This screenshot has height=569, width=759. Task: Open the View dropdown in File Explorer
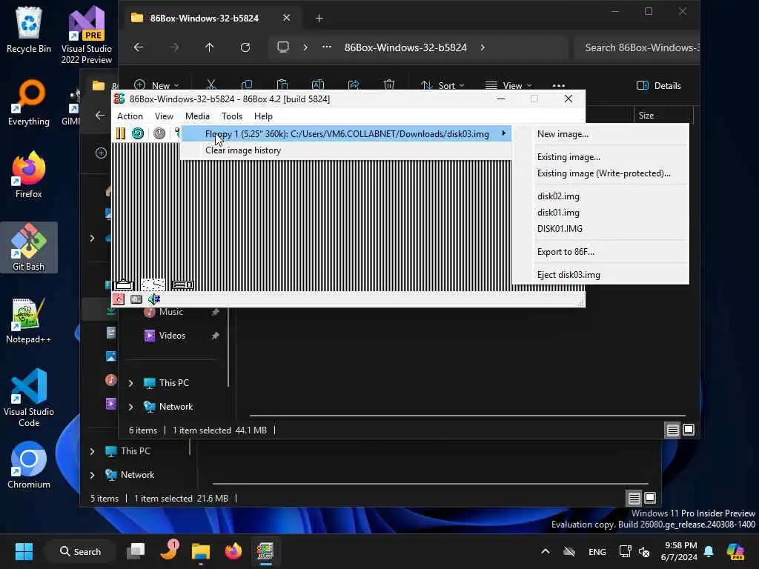[x=508, y=85]
